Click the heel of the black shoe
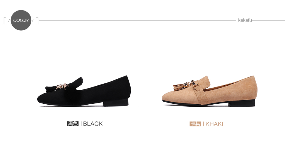Image resolution: width=290 pixels, height=141 pixels. pyautogui.click(x=116, y=102)
